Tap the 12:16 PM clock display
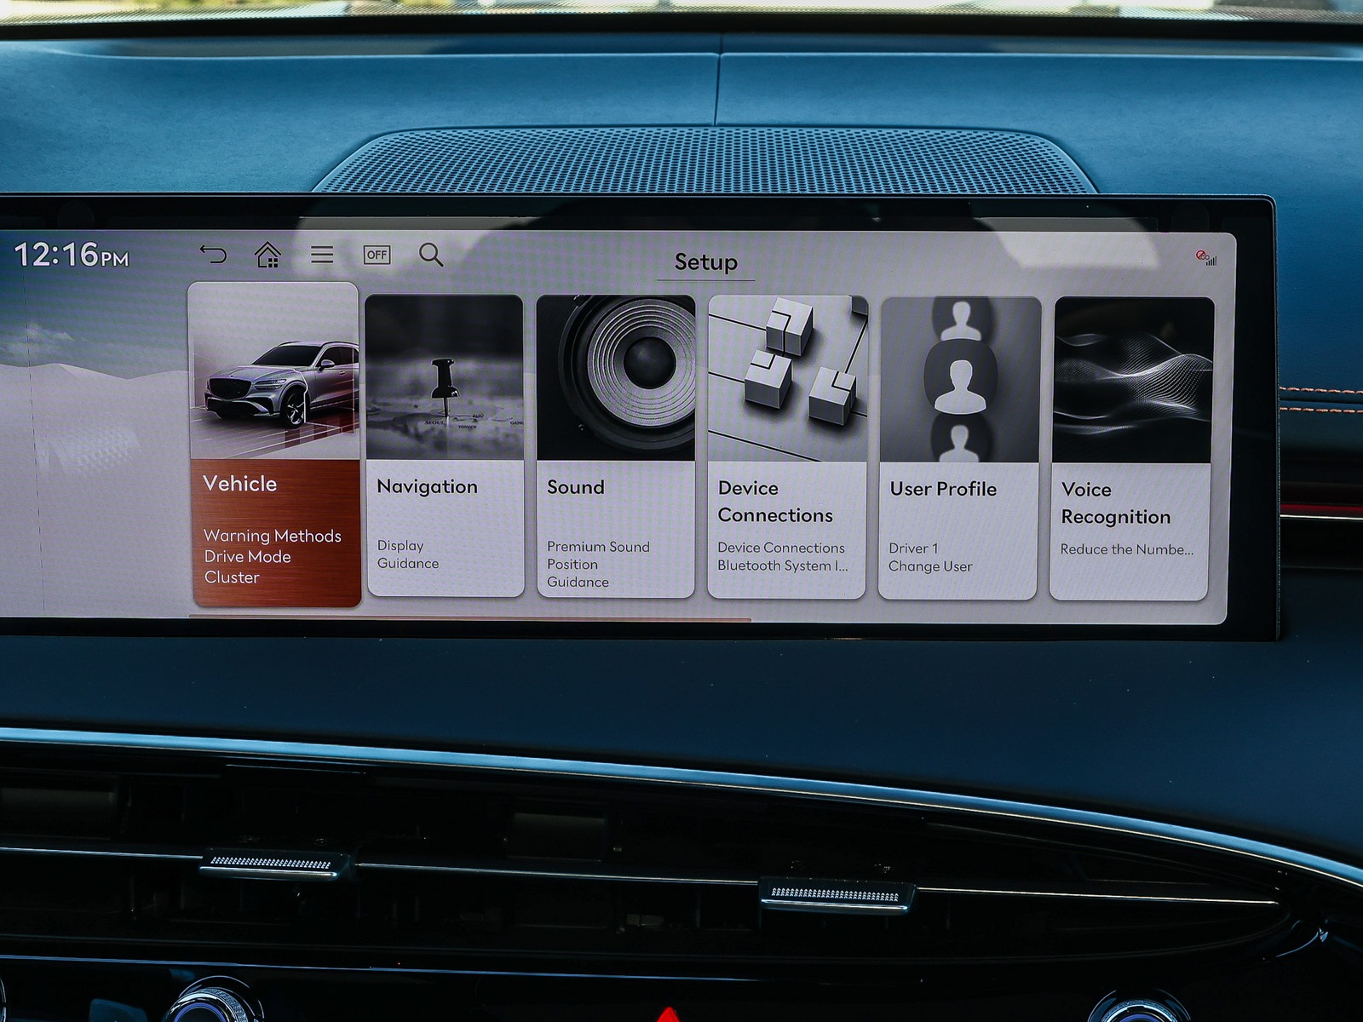1363x1022 pixels. [72, 255]
